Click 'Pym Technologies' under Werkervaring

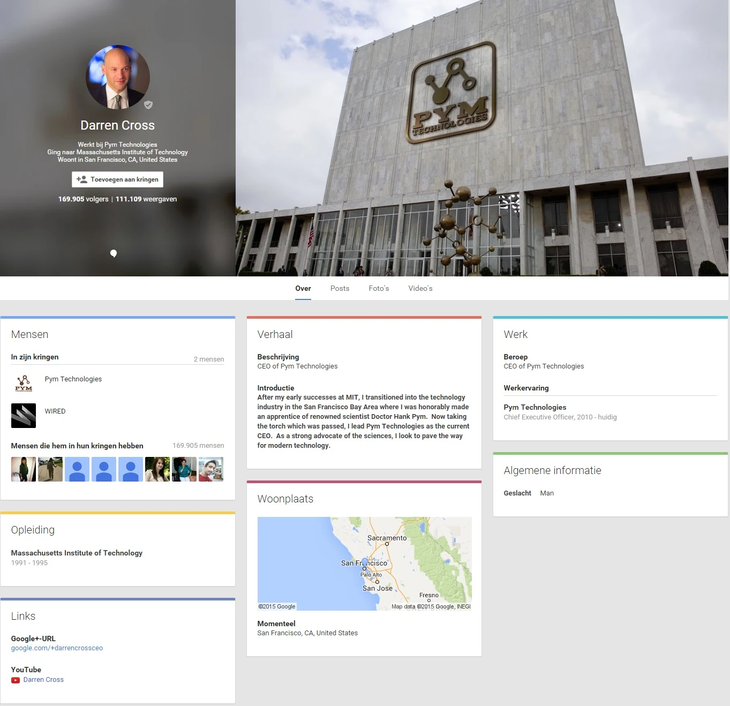[535, 408]
